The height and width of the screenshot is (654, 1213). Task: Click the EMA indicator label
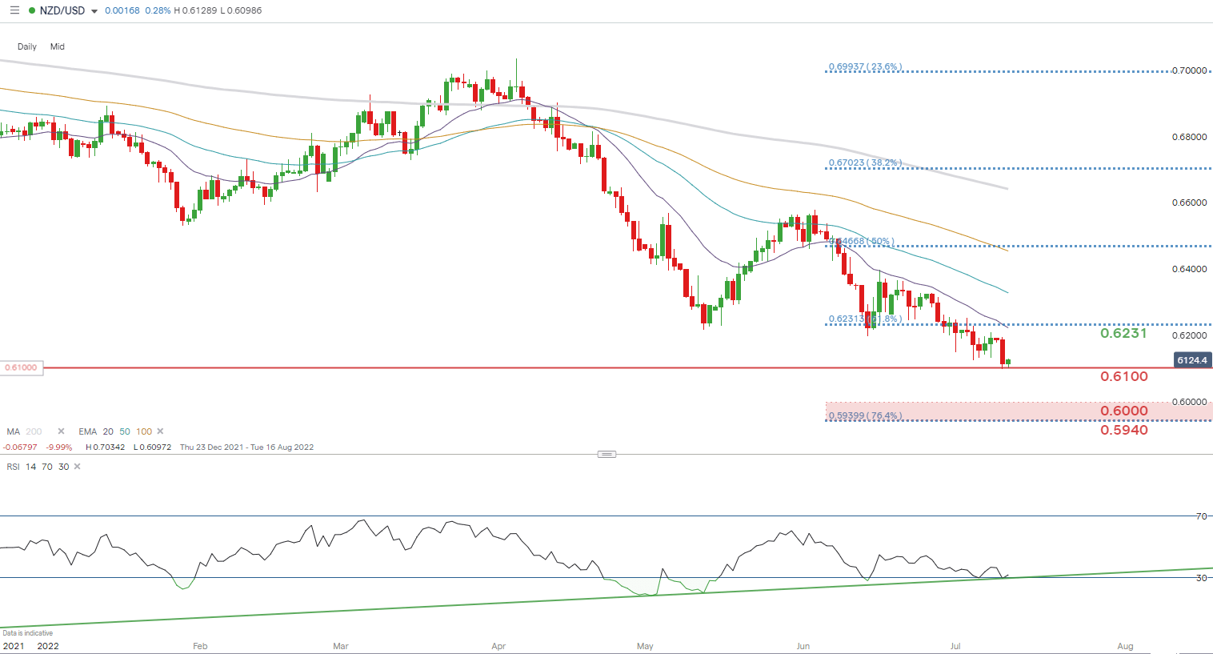[x=87, y=431]
